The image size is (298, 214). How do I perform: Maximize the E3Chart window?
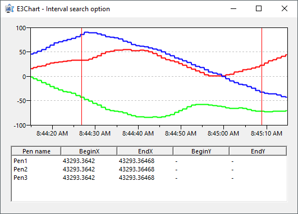(259, 9)
